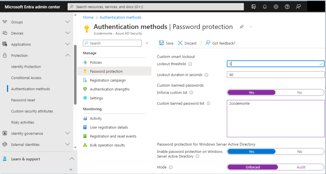Image resolution: width=326 pixels, height=174 pixels.
Task: Set Enforce custom list to No
Action: (x=299, y=93)
